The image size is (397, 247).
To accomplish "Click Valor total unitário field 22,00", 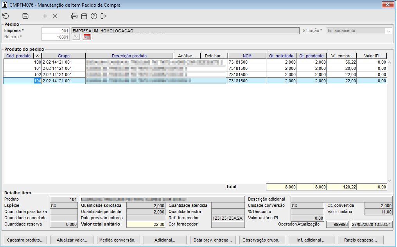I will click(x=146, y=224).
